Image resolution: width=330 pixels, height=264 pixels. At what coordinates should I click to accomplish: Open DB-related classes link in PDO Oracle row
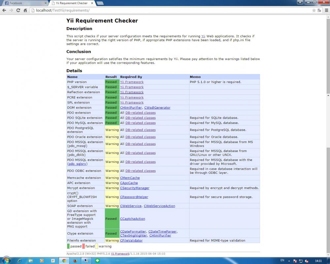(x=140, y=137)
